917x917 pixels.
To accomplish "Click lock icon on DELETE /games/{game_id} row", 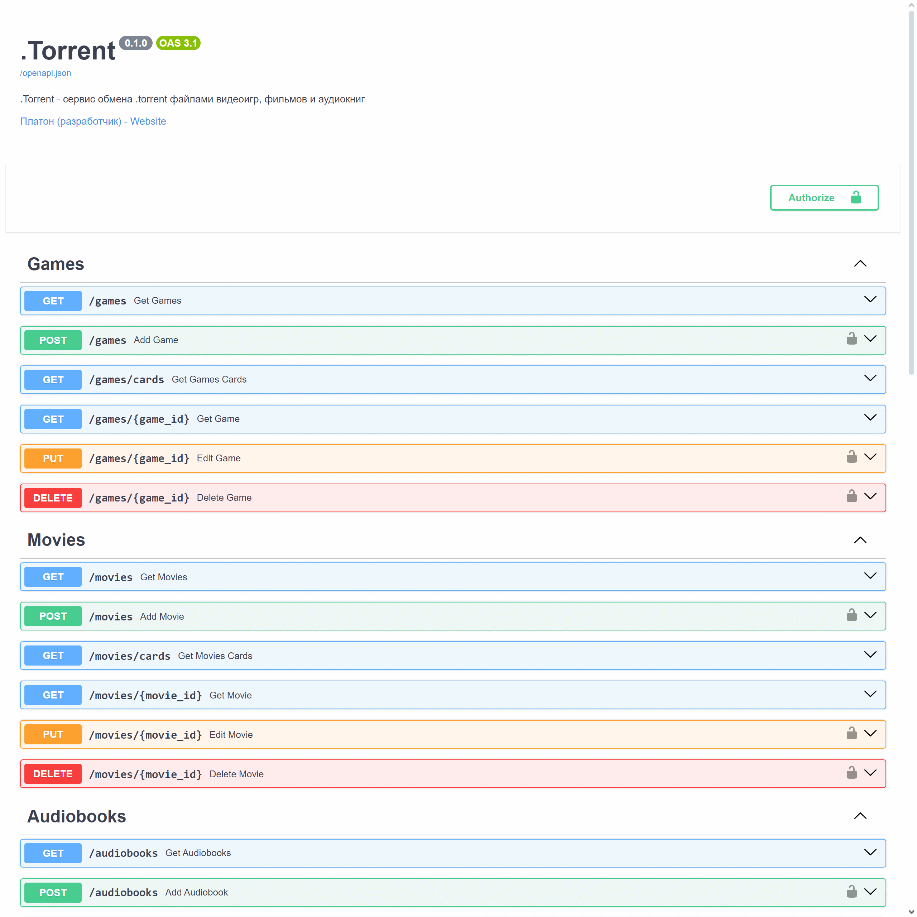I will click(851, 496).
